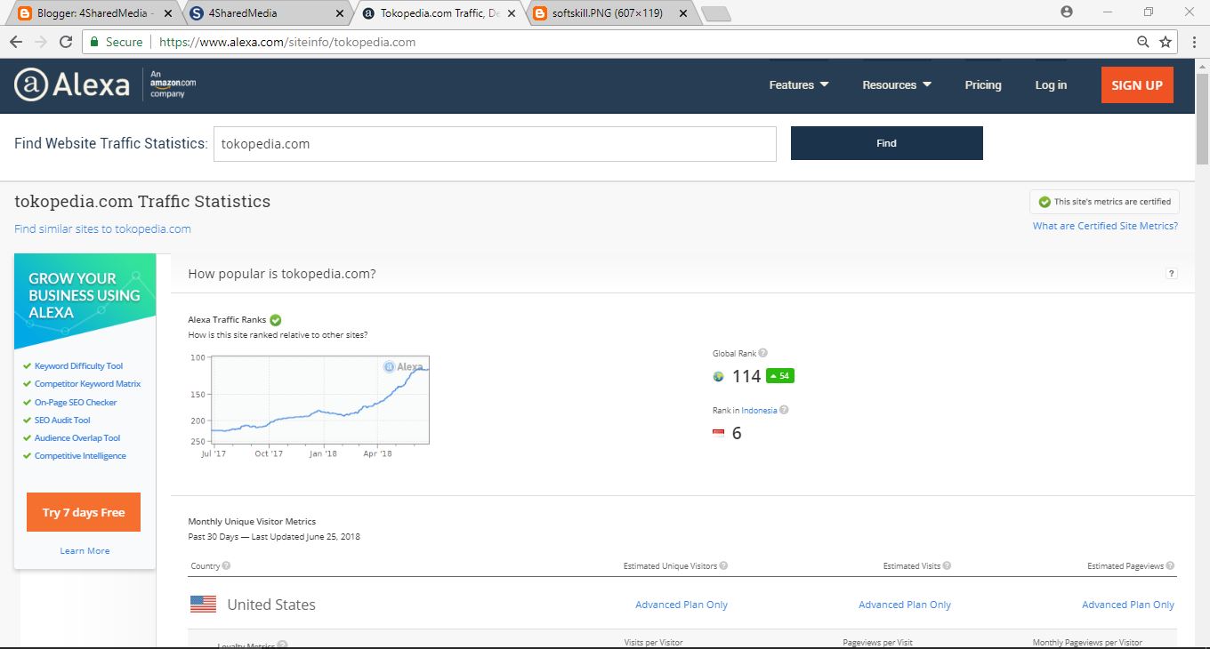Click the Indonesia country link
Viewport: 1210px width, 649px height.
[x=759, y=411]
